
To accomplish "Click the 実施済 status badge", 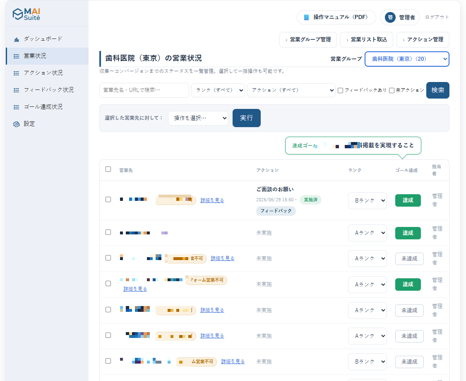I will 310,200.
